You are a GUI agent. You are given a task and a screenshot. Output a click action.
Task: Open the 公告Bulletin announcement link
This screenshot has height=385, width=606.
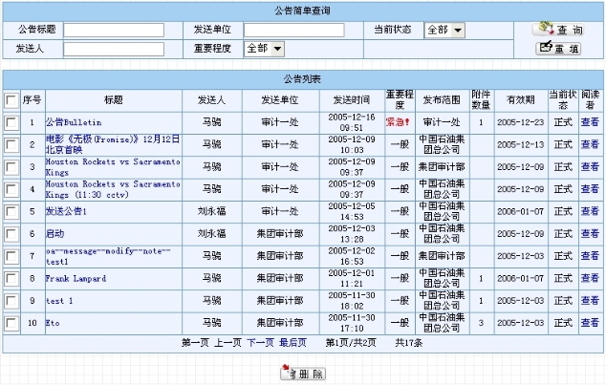click(73, 122)
